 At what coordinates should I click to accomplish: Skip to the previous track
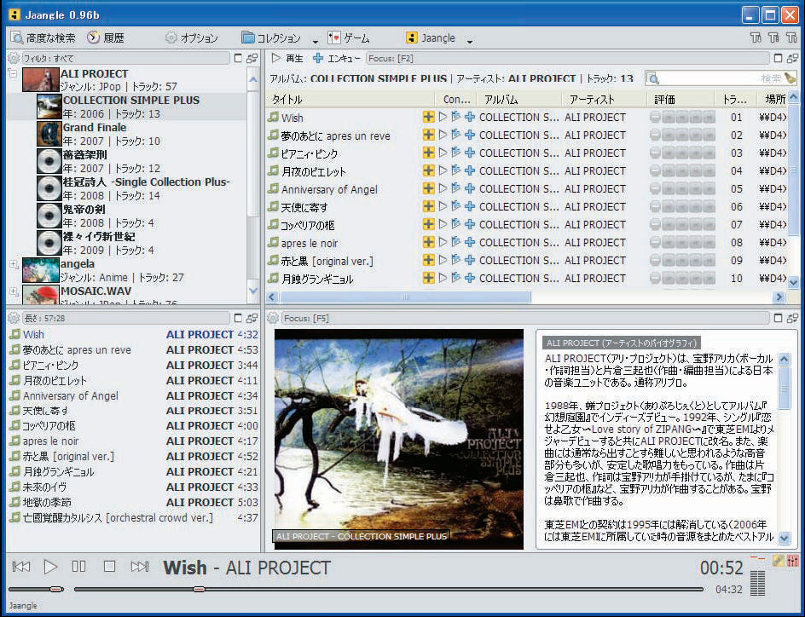21,567
